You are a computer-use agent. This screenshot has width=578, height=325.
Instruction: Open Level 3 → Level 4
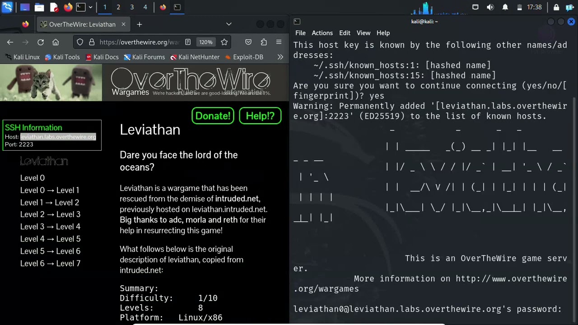[50, 227]
